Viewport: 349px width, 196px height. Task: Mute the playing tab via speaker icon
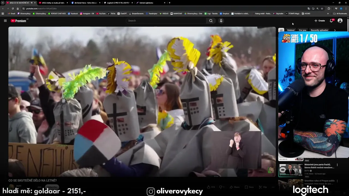[32, 3]
